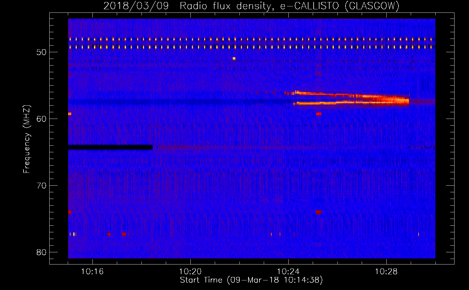Viewport: 469px width, 290px height.
Task: Click the 10:20 time tick label
Action: [190, 272]
